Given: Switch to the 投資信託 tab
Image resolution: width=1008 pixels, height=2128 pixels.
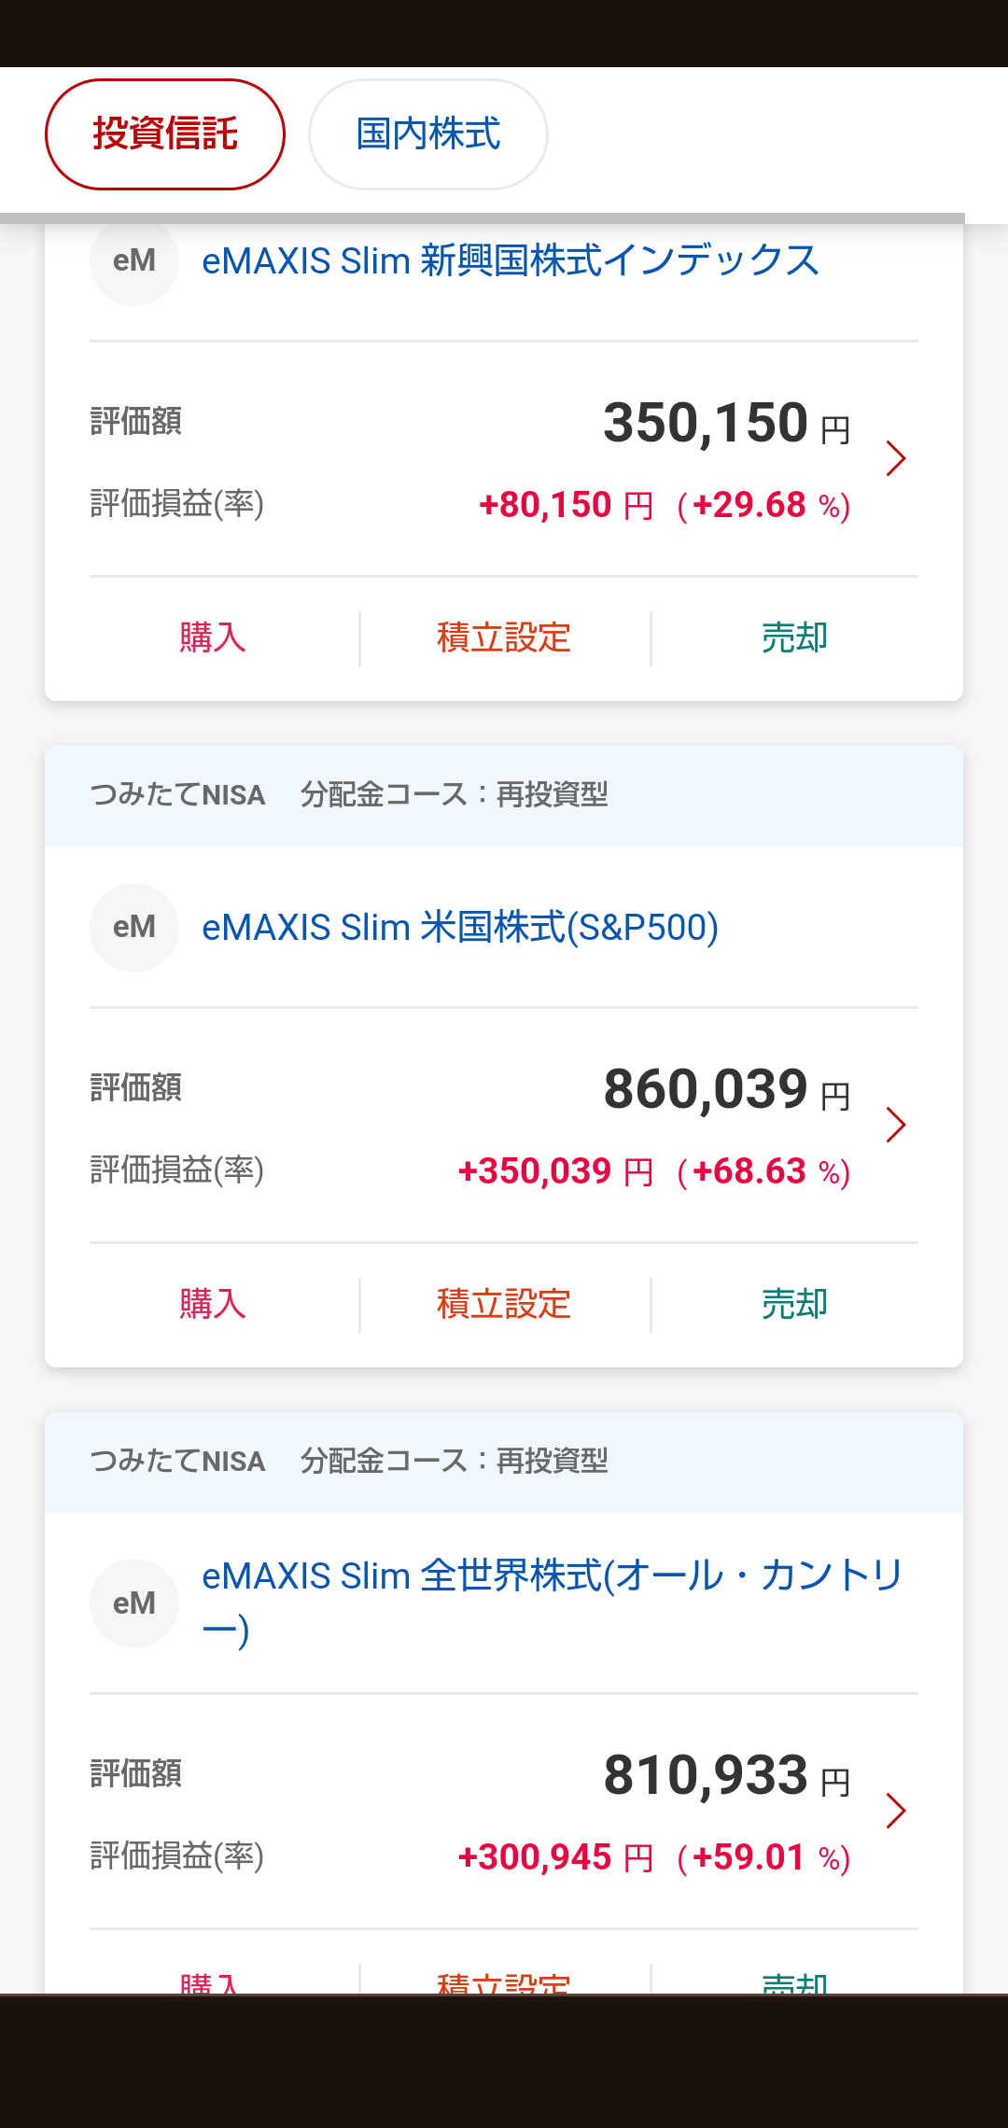Looking at the screenshot, I should (165, 134).
